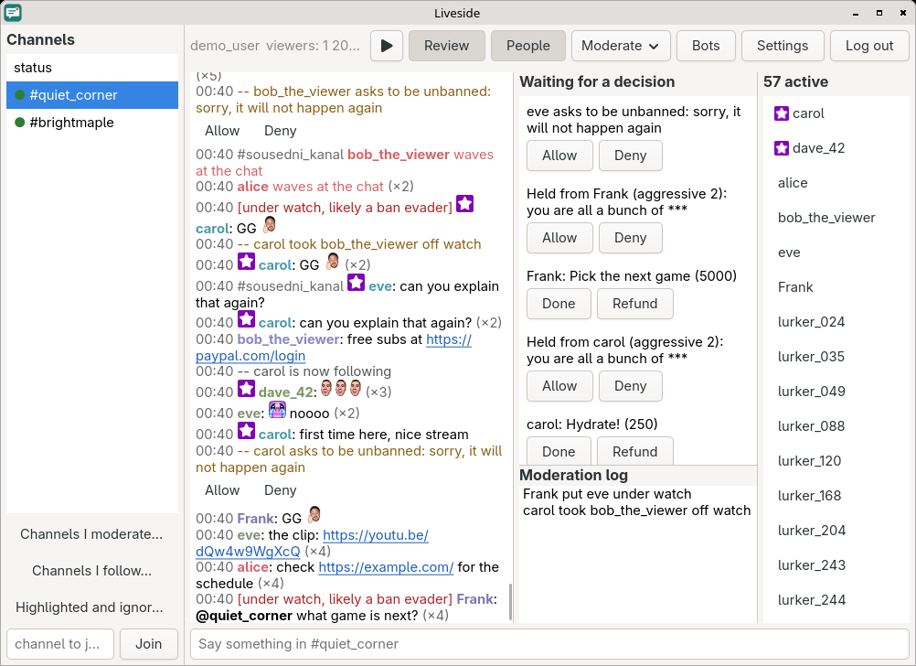
Task: Focus the Say something in #quiet_corner message box
Action: [x=549, y=644]
